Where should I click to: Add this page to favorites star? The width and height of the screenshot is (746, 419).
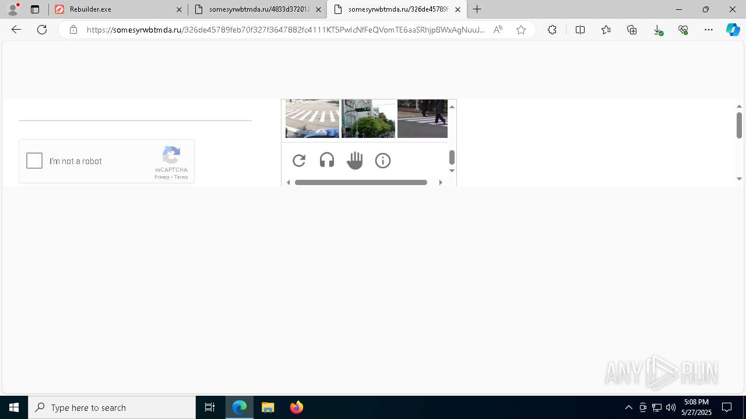521,30
